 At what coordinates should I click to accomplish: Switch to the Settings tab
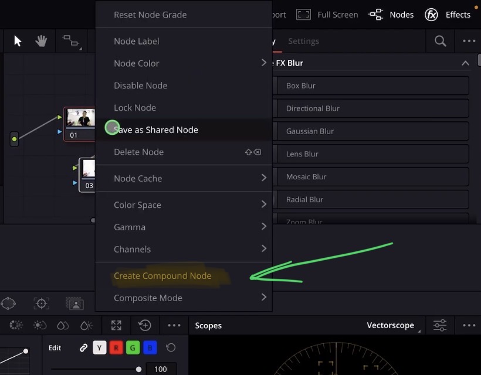(303, 41)
